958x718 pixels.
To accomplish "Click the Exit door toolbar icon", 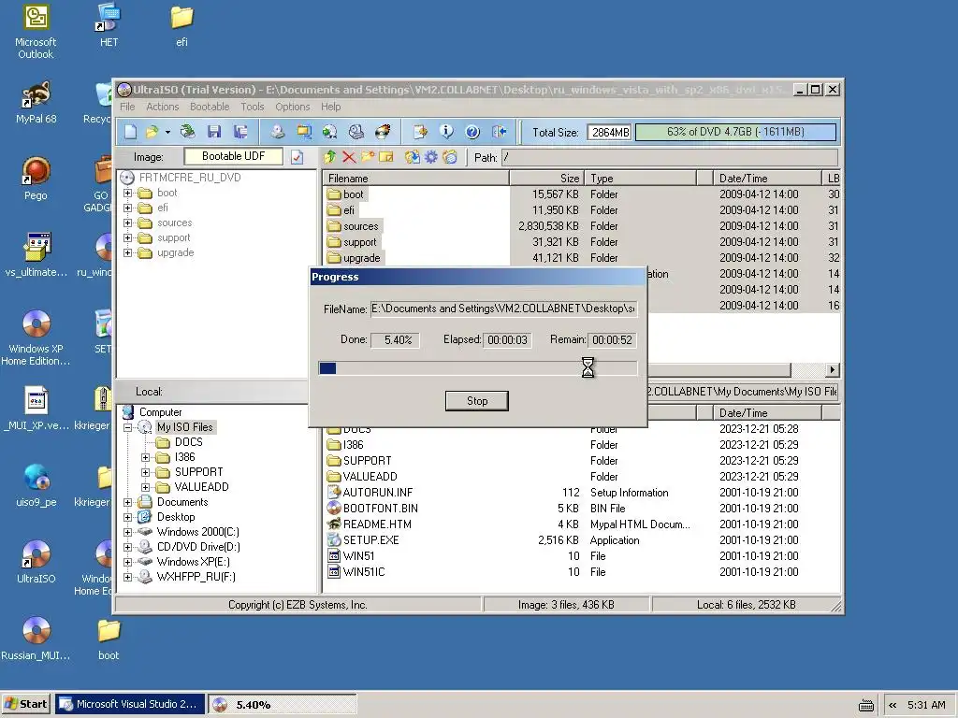I will (500, 131).
